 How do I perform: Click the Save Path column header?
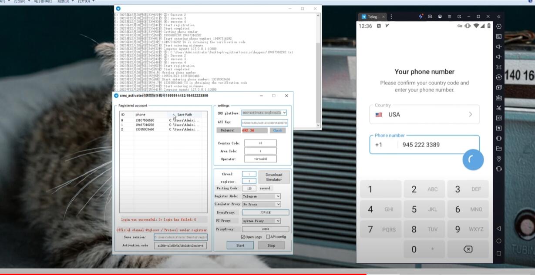click(185, 115)
